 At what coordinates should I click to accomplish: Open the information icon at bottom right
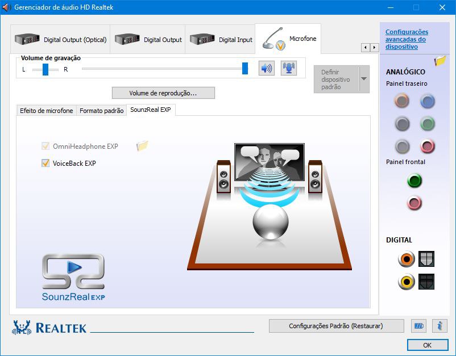pos(440,326)
